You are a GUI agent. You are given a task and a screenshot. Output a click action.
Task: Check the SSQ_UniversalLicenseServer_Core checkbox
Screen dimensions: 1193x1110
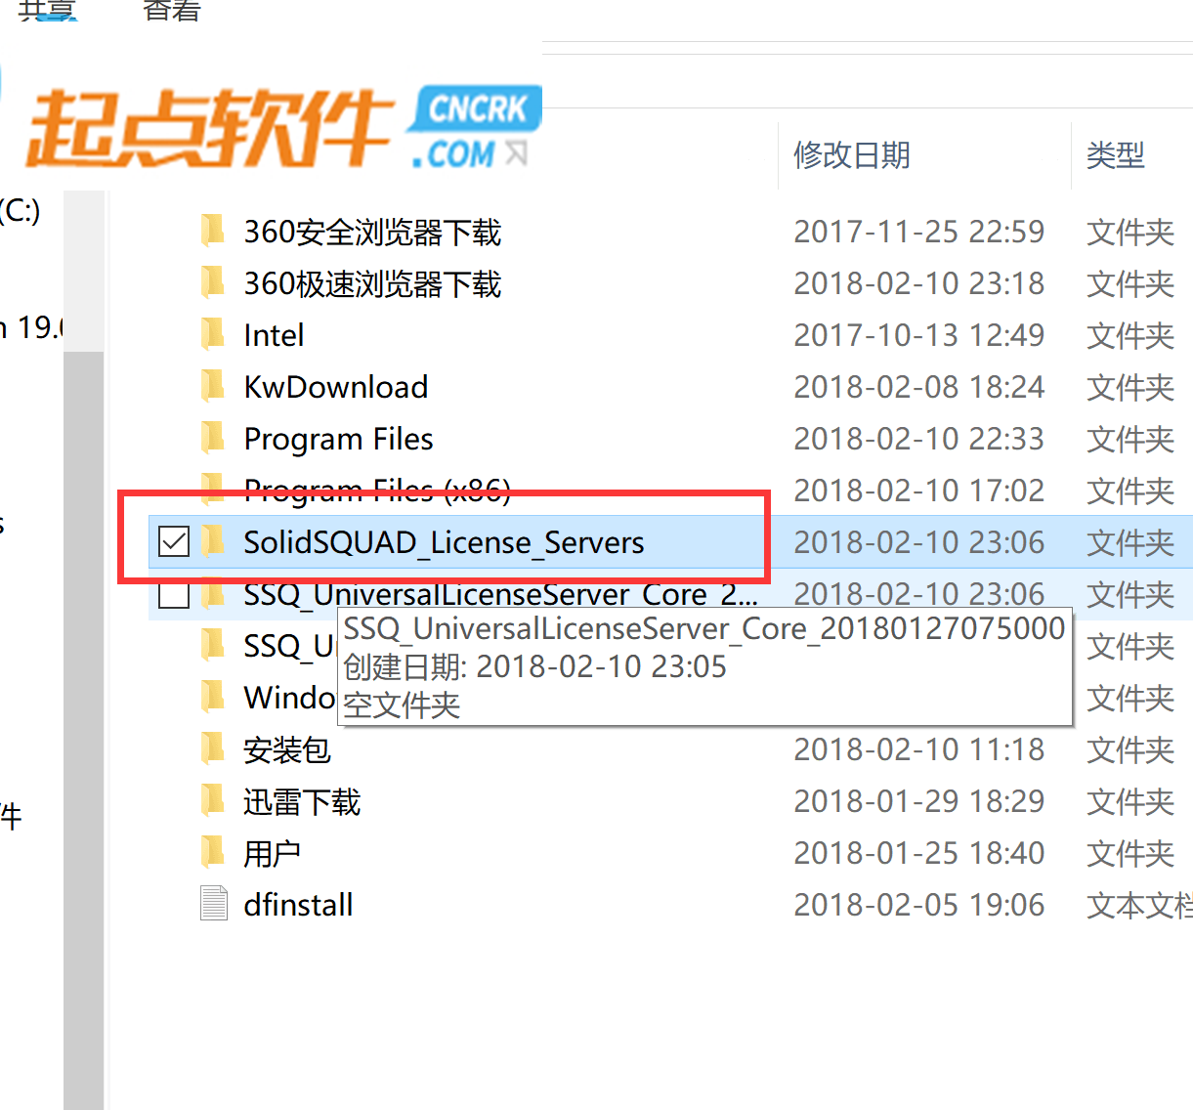(174, 593)
